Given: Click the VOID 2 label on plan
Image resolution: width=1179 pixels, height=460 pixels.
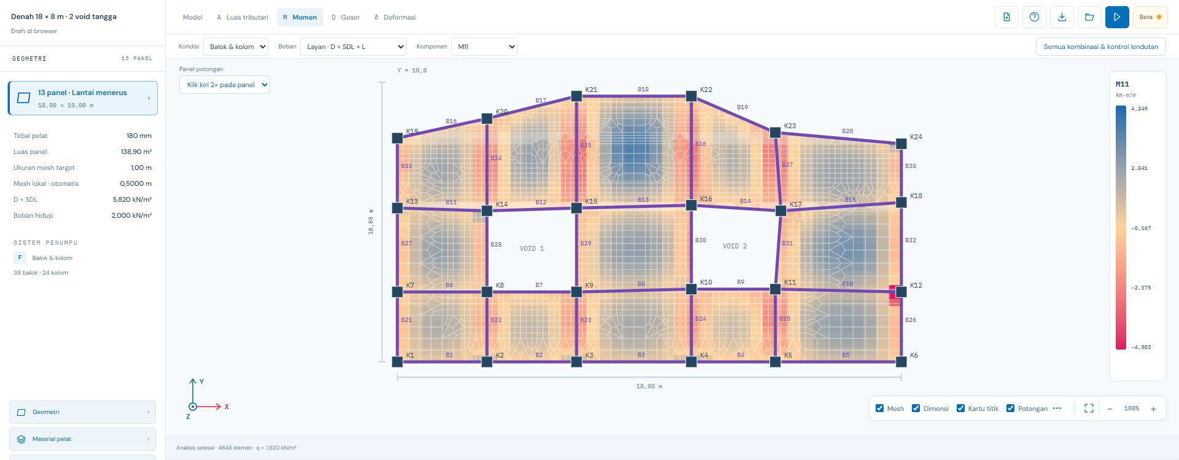Looking at the screenshot, I should tap(734, 246).
